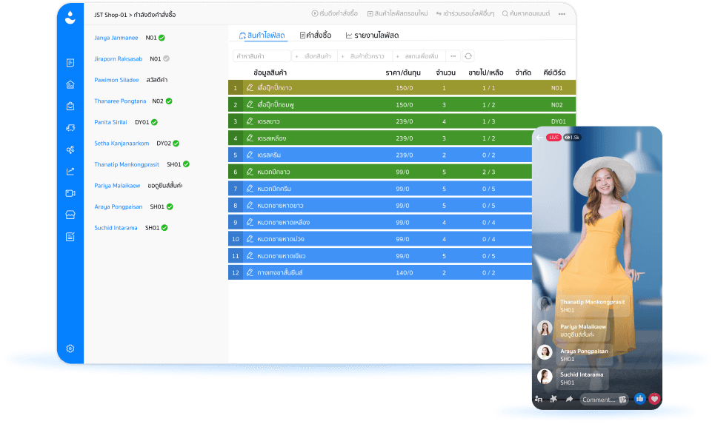
Task: Open commenter Suchid Intarama in list
Action: click(116, 228)
